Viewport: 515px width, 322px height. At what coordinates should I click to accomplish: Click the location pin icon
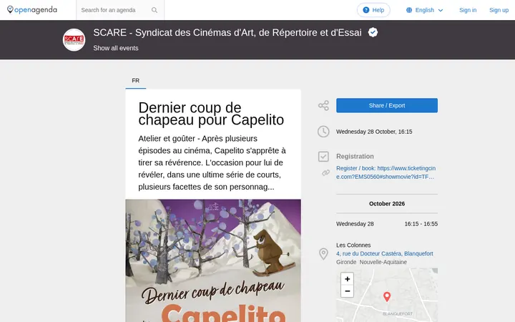click(x=323, y=253)
